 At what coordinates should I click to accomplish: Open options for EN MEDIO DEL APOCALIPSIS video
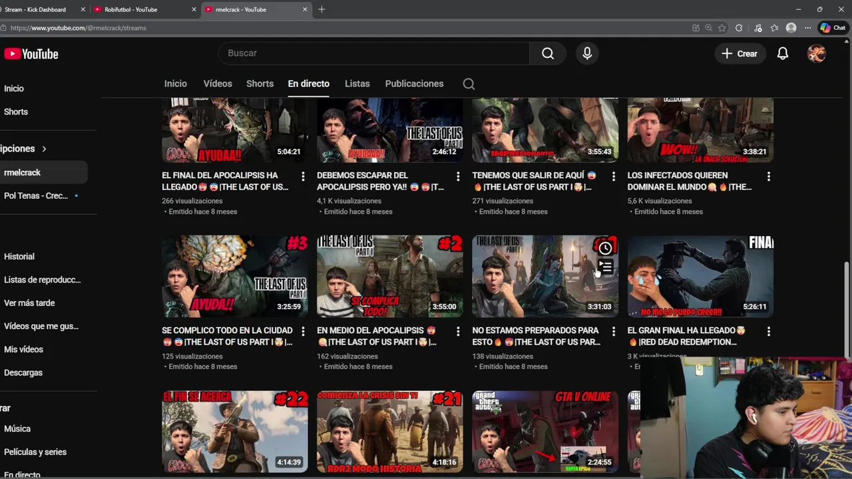458,331
